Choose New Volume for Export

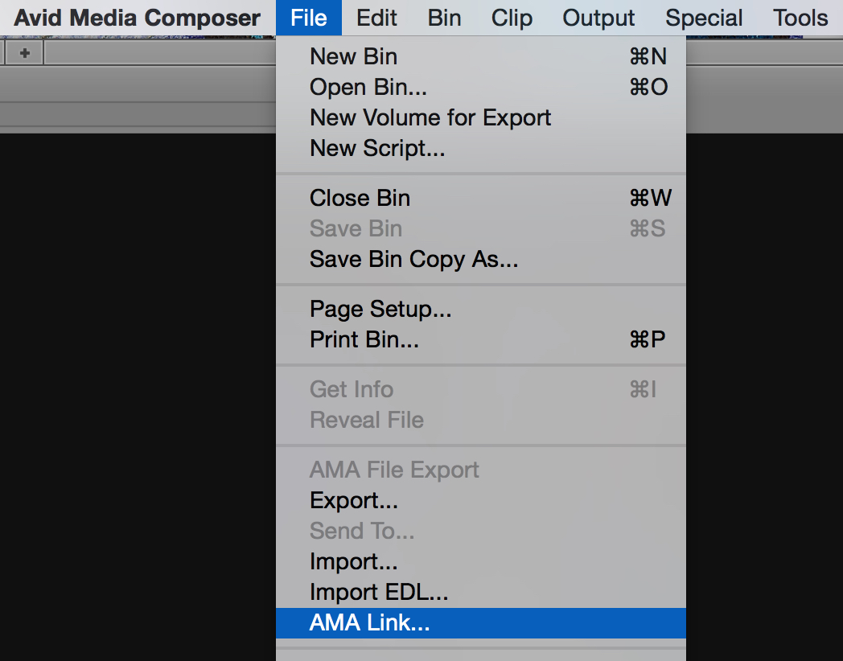pos(481,117)
